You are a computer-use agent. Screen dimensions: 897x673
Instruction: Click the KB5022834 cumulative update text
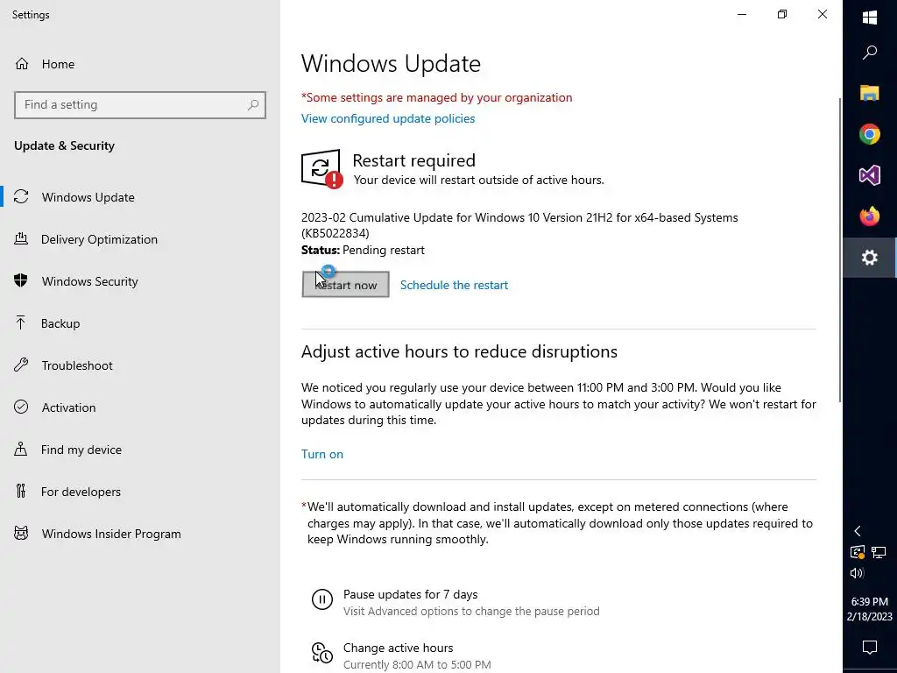pos(519,225)
